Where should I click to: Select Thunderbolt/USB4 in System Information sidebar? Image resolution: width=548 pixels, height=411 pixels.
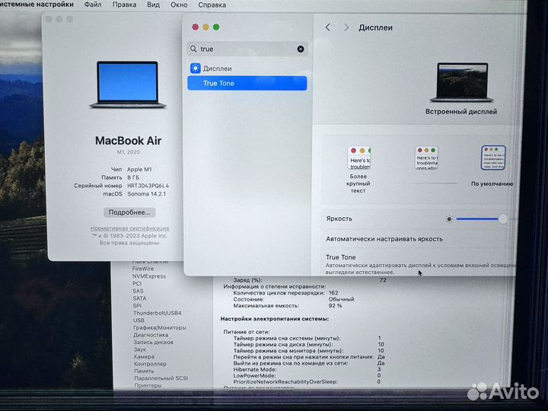tap(157, 313)
